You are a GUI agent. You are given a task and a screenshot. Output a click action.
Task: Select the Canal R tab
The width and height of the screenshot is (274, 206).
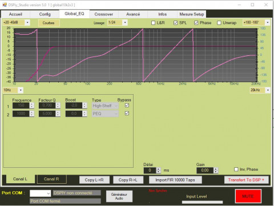pyautogui.click(x=51, y=179)
